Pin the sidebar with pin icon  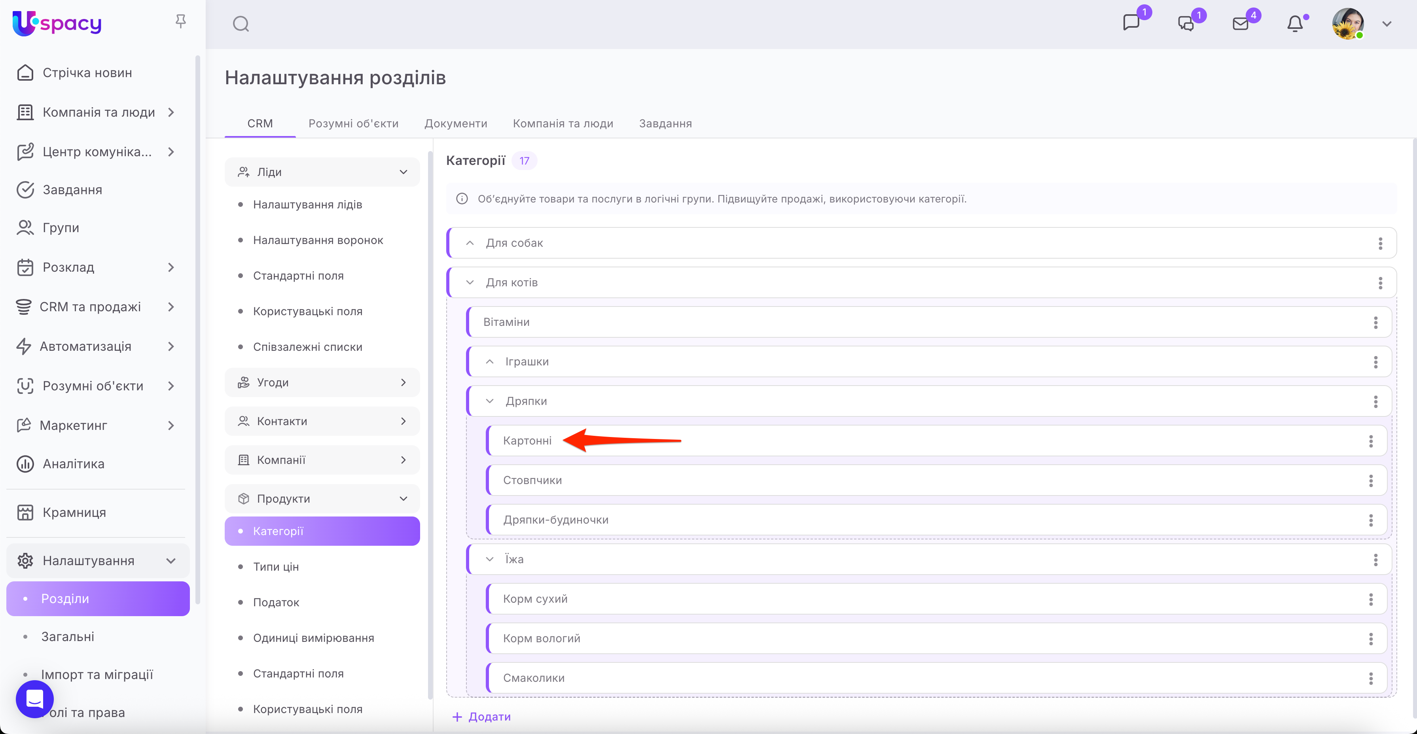(180, 21)
